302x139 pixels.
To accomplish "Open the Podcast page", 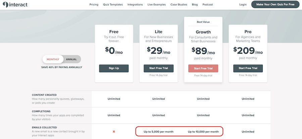I will 208,5.
